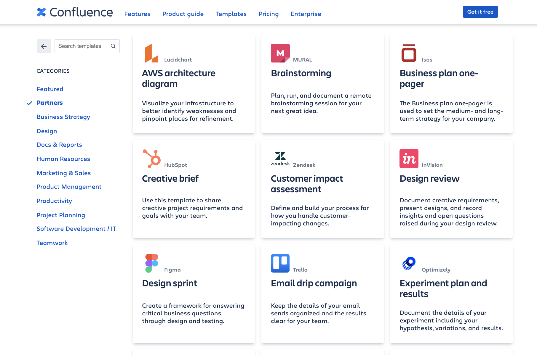
Task: Click the HubSpot logo icon
Action: click(x=151, y=159)
